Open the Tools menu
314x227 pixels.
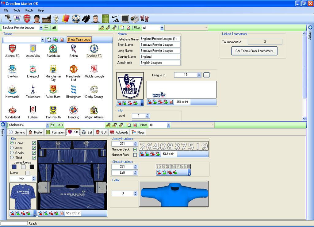17,10
